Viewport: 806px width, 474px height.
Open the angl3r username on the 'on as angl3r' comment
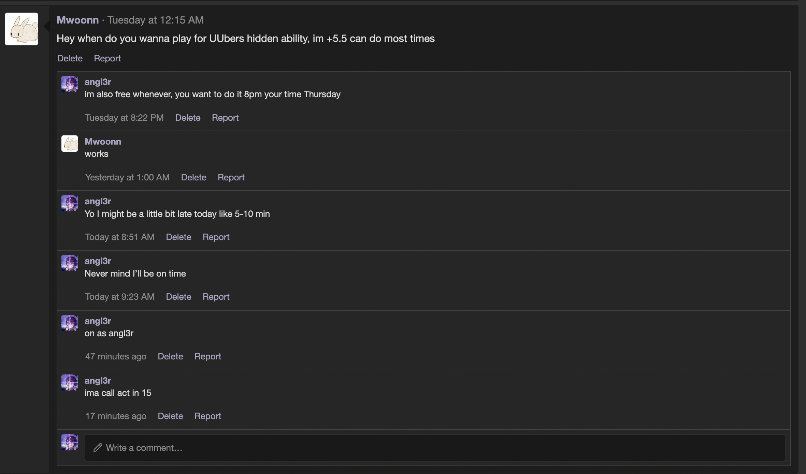98,321
